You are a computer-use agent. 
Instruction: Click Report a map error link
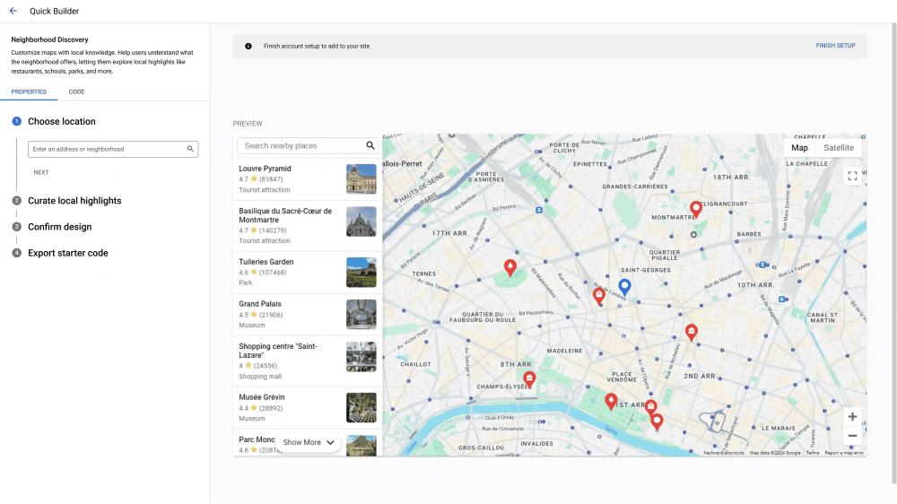pyautogui.click(x=844, y=453)
